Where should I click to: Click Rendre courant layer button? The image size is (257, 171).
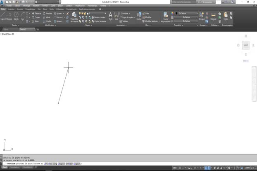coord(98,17)
